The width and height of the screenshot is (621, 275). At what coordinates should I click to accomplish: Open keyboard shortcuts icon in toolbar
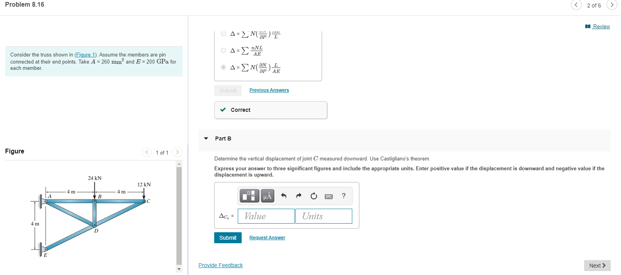329,196
